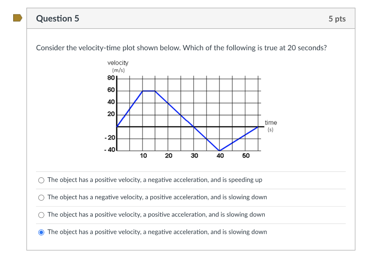Screen dimensions: 375x266
Task: Click the 50 label on time axis
Action: coord(245,155)
